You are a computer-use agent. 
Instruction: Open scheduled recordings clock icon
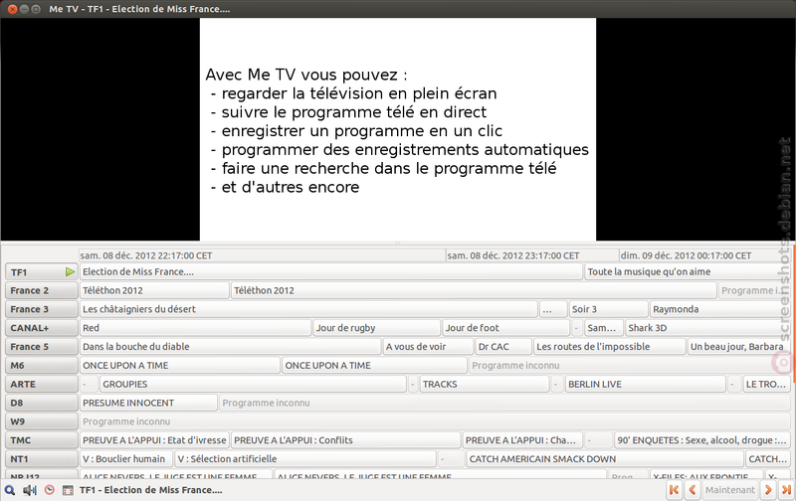pyautogui.click(x=49, y=490)
